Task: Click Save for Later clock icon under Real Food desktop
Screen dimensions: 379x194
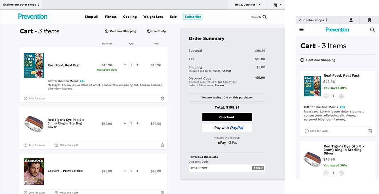Action: 25,98
